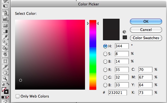Select the Free Transform tool
The image size is (167, 103).
pos(5,6)
